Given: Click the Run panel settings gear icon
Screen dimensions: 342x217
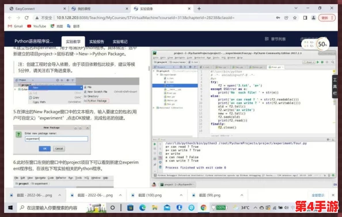Looking at the screenshot, I should [x=328, y=140].
